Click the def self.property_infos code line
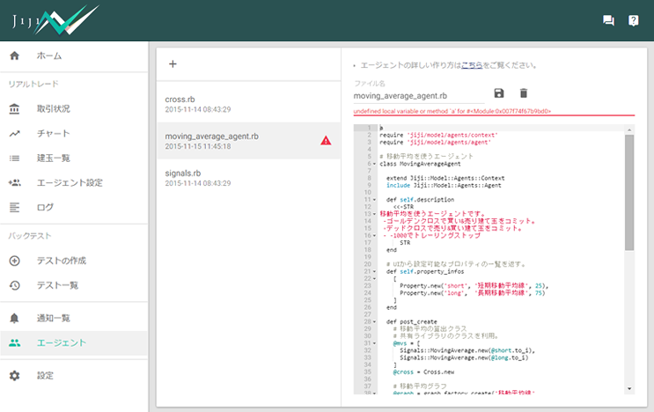Viewport: 654px width, 412px height. (425, 271)
